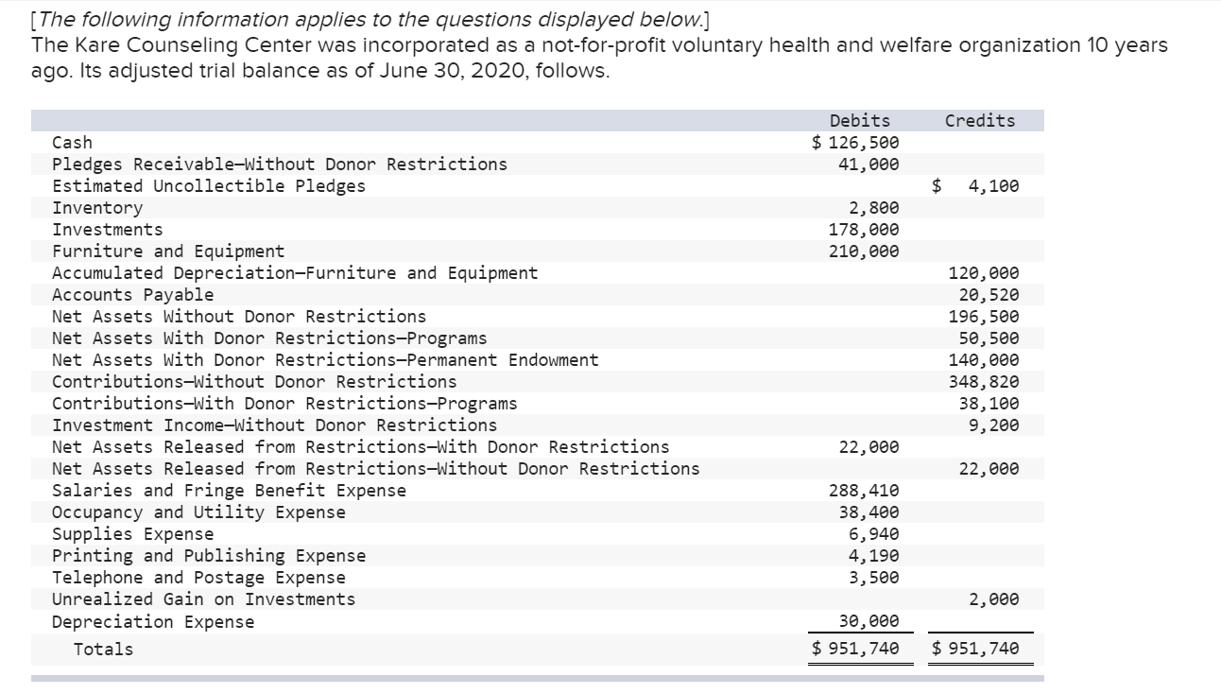Click the $4,100 credit amount
Screen dimensions: 1221x694
[x=976, y=186]
